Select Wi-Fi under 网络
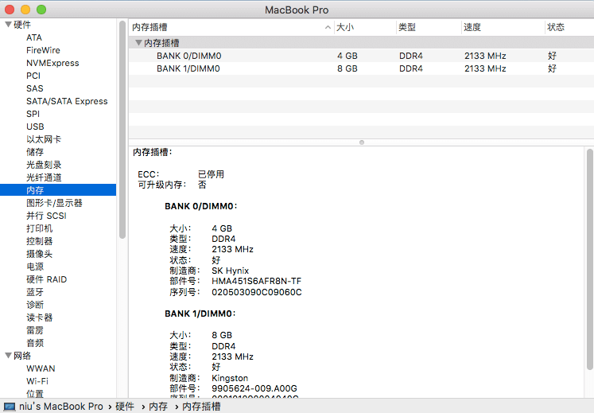594x413 pixels. [37, 381]
